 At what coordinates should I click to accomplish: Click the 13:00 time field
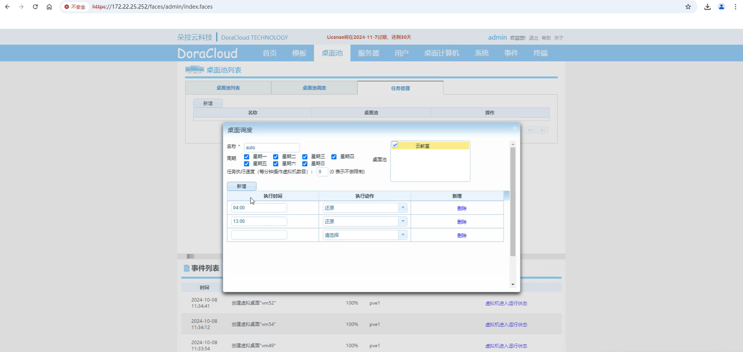click(259, 221)
